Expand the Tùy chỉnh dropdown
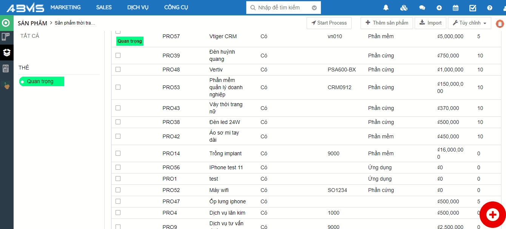 pyautogui.click(x=469, y=23)
